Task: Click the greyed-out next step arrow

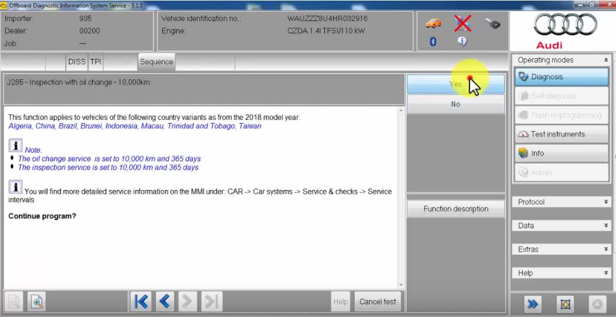Action: click(188, 301)
